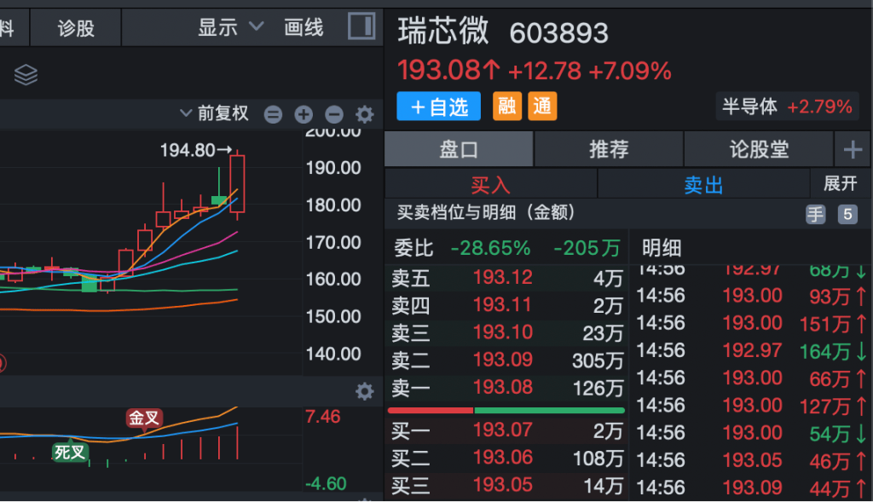Toggle the side panel layout icon
This screenshot has height=502, width=873.
[361, 26]
